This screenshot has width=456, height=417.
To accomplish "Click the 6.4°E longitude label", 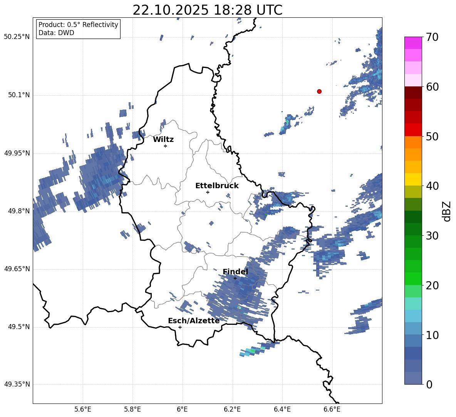I will pos(282,409).
